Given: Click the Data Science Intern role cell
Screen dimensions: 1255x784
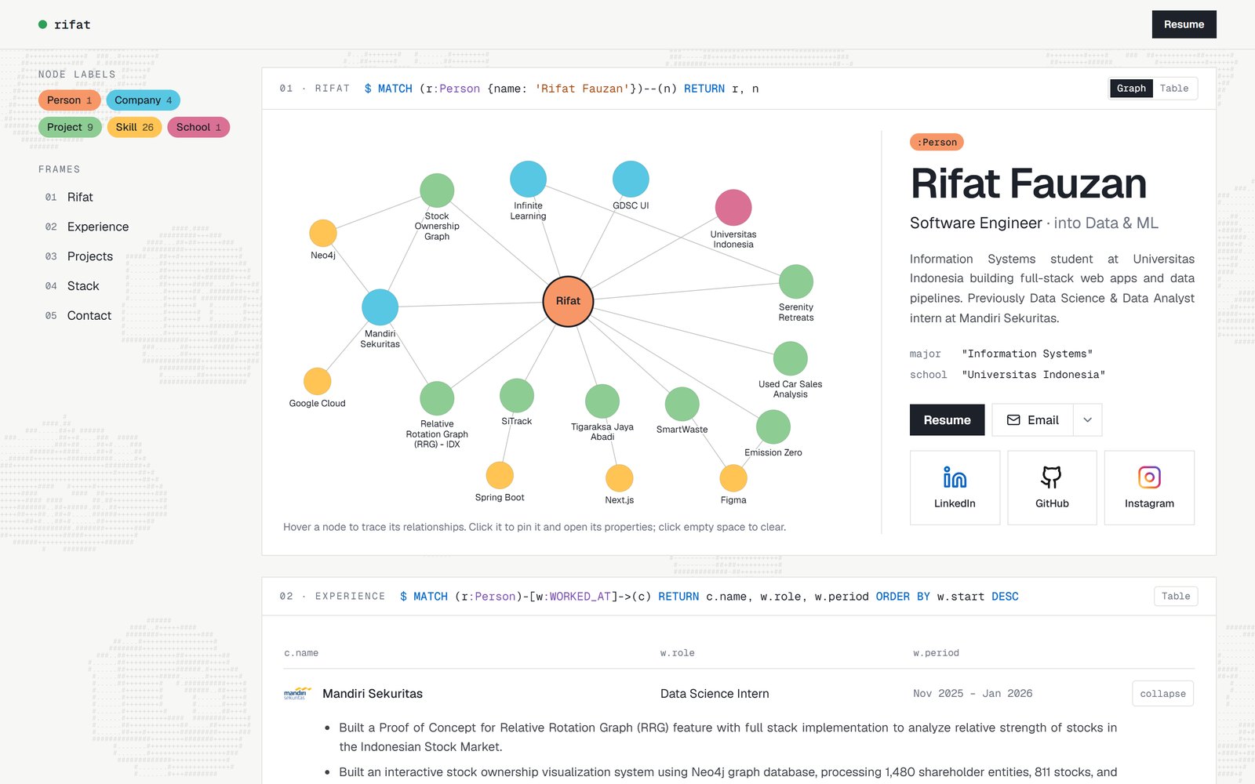Looking at the screenshot, I should coord(715,694).
